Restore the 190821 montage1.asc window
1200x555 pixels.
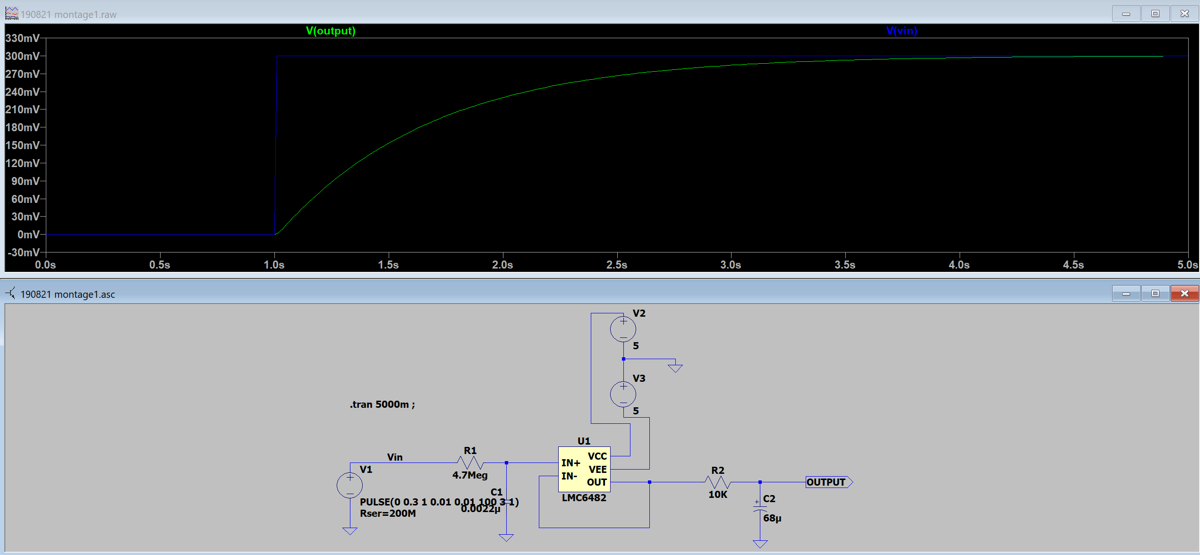[1155, 293]
